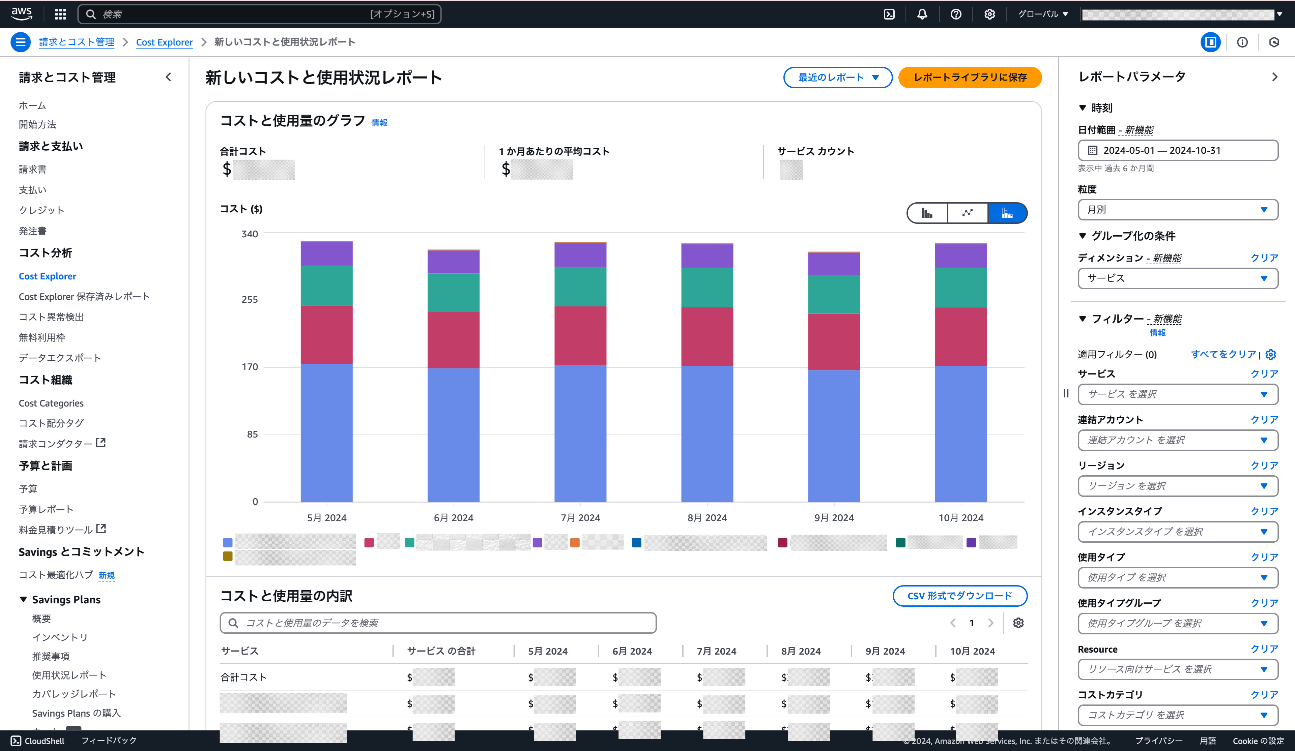The width and height of the screenshot is (1295, 751).
Task: Open the settings gear in top bar
Action: tap(989, 14)
